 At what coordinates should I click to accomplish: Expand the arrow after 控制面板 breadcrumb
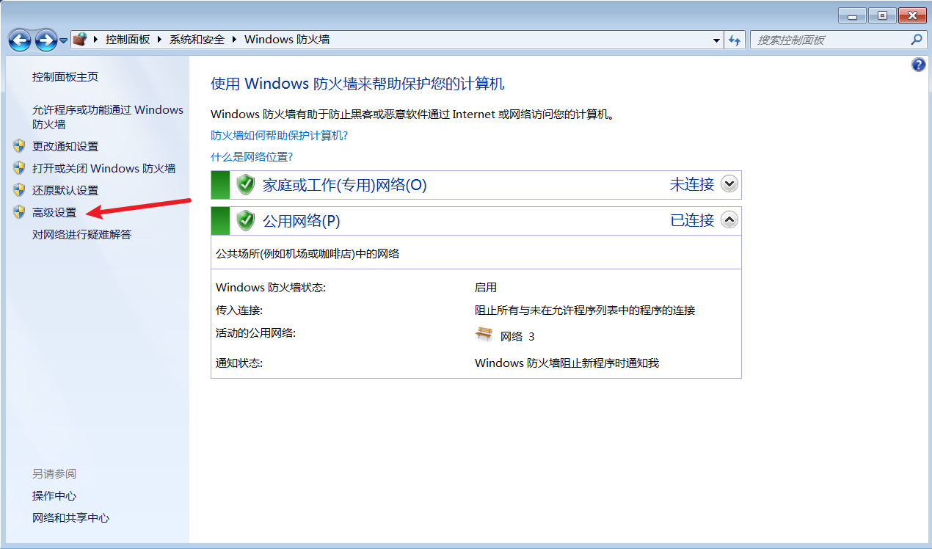click(159, 40)
